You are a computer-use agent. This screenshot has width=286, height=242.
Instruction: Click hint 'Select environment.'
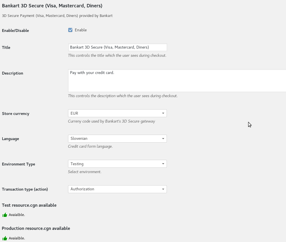[85, 172]
